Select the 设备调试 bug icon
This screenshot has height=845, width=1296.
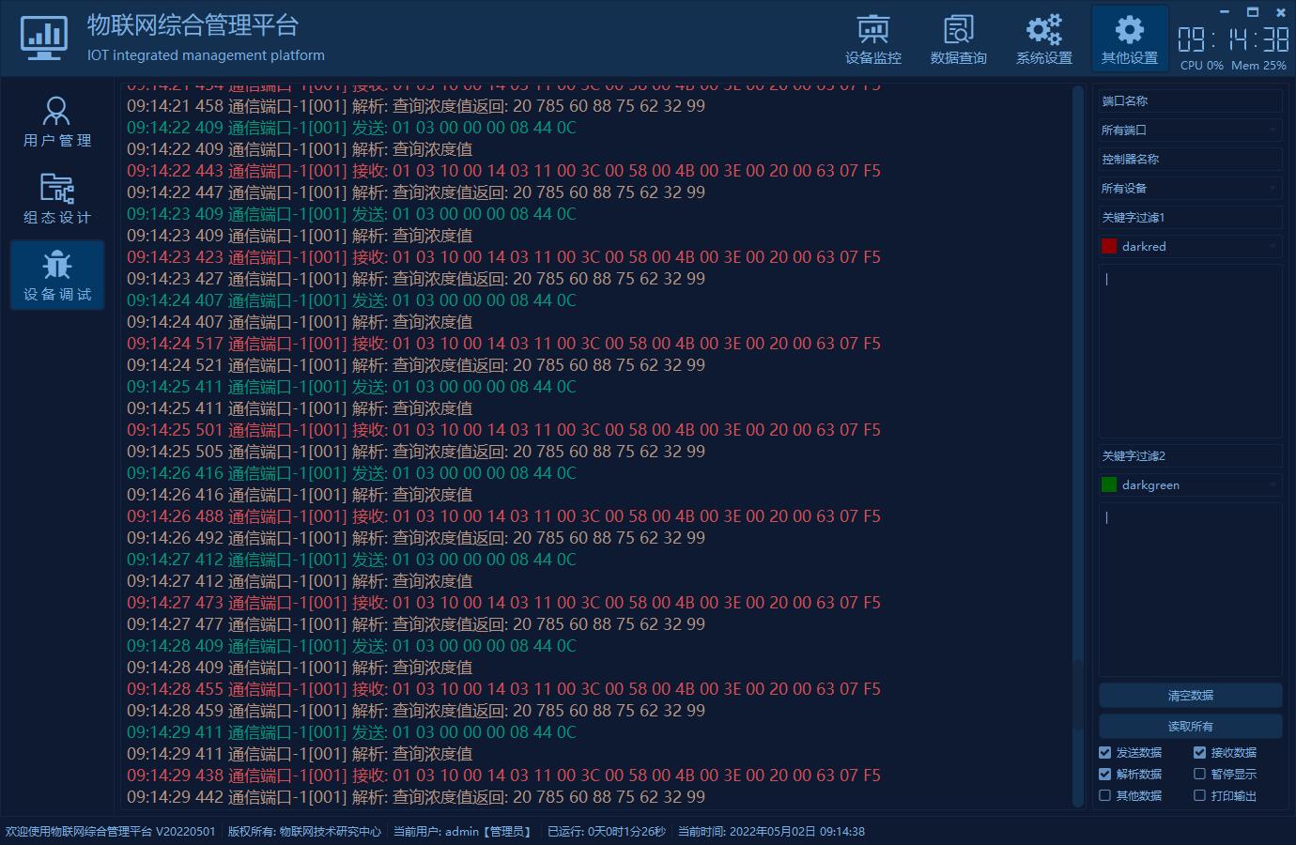point(56,266)
